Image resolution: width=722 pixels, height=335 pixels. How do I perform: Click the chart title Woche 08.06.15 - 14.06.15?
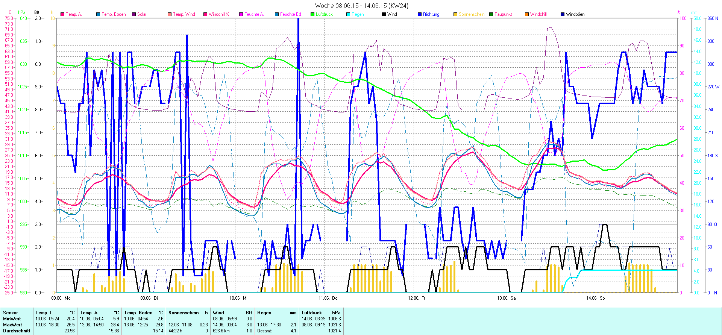[361, 6]
